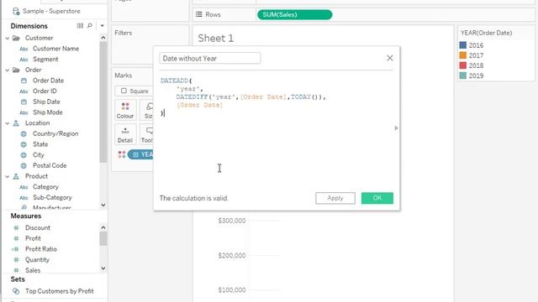
Task: Confirm the calculation with OK
Action: tap(377, 198)
